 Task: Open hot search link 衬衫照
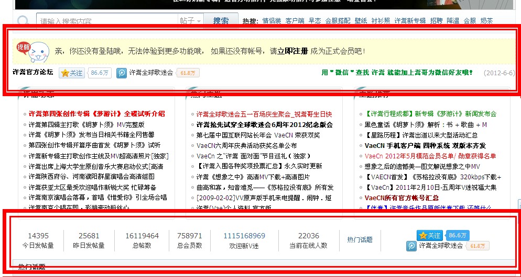(381, 20)
